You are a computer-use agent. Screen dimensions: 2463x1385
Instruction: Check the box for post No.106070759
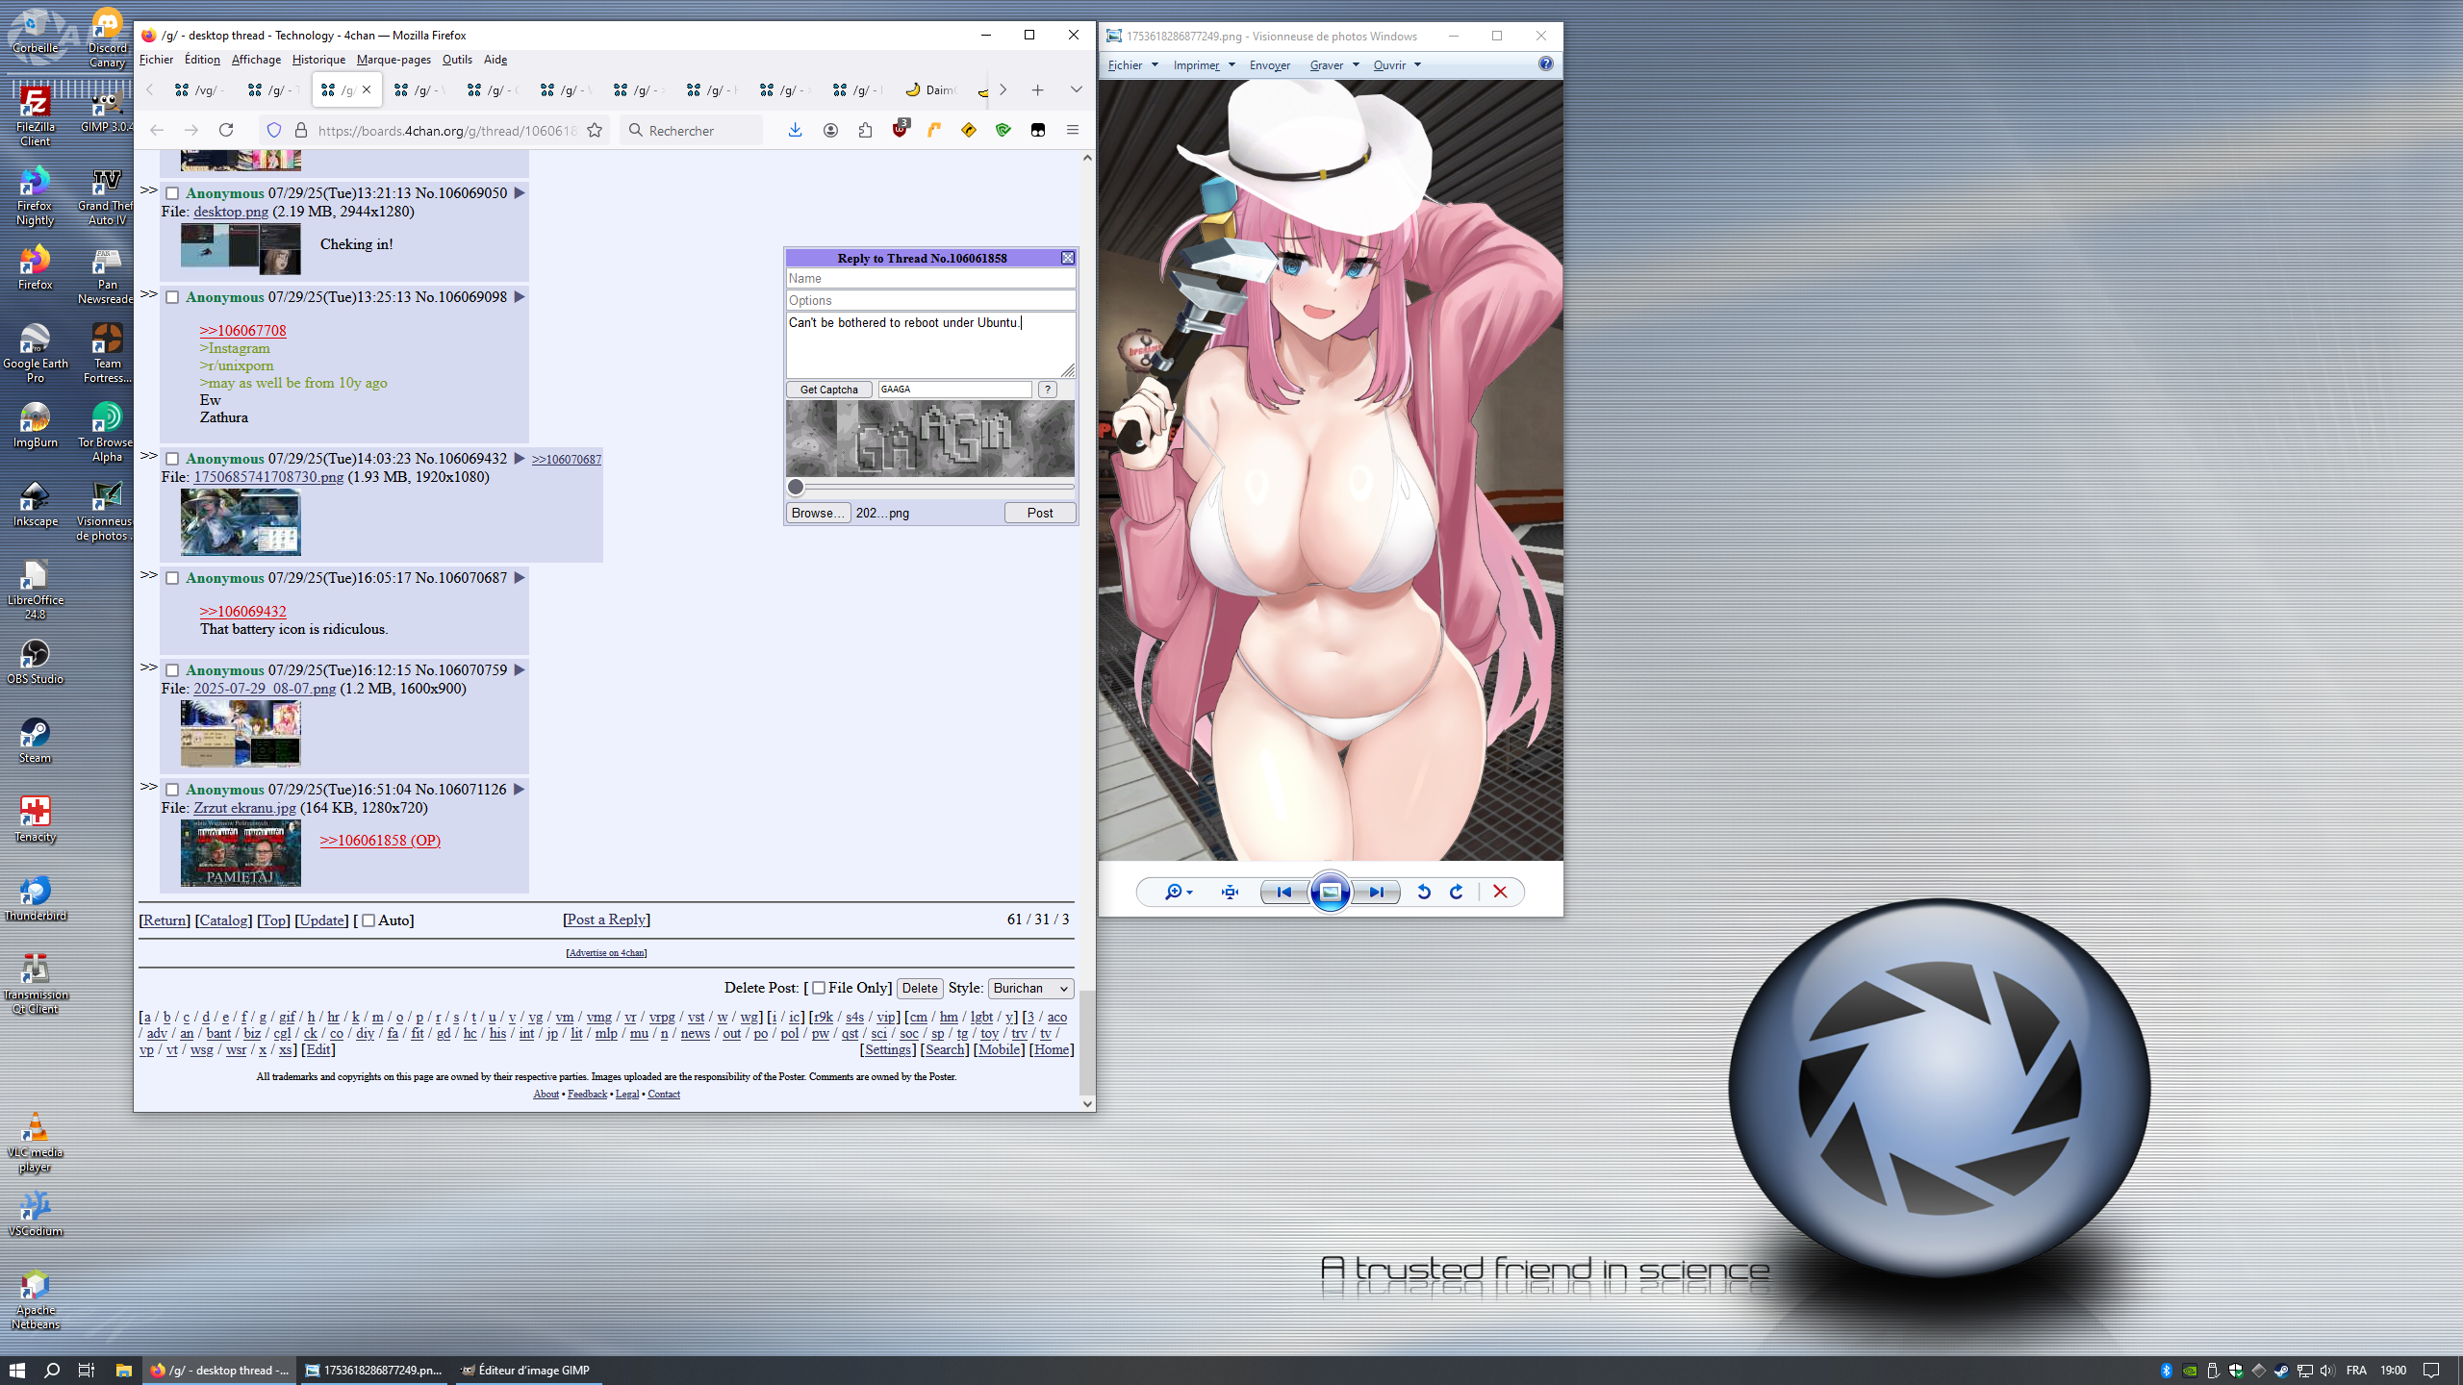point(172,670)
